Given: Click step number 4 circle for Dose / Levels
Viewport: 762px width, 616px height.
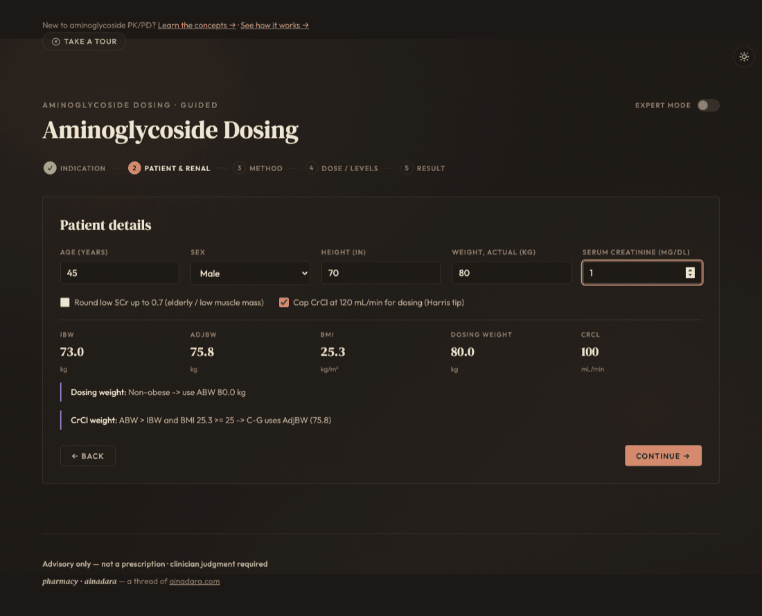Looking at the screenshot, I should (312, 168).
